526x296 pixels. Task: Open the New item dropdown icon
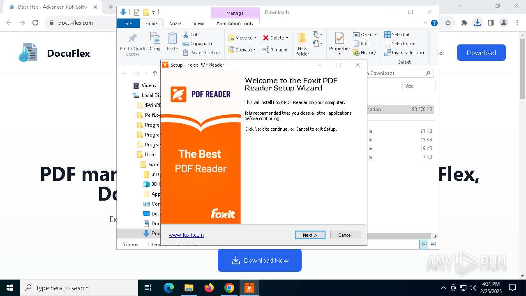point(317,35)
